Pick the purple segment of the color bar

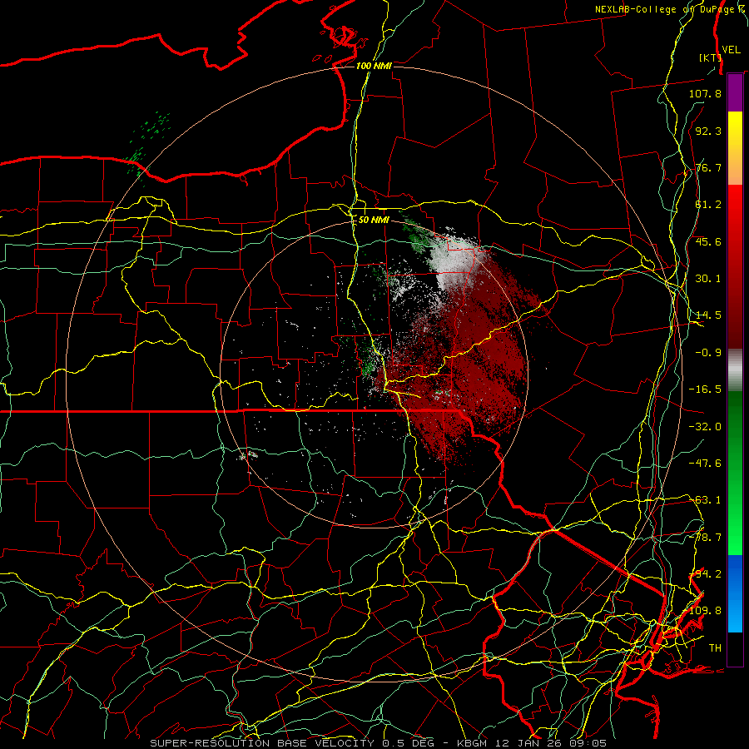pyautogui.click(x=735, y=92)
